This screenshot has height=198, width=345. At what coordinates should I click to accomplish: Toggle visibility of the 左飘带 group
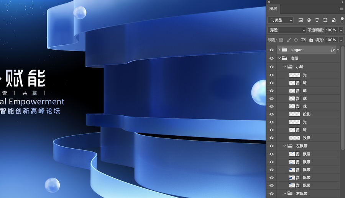point(271,146)
